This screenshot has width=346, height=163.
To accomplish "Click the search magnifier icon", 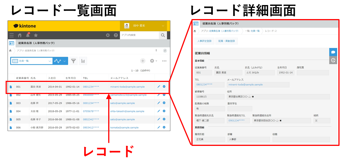I will pos(163,35).
